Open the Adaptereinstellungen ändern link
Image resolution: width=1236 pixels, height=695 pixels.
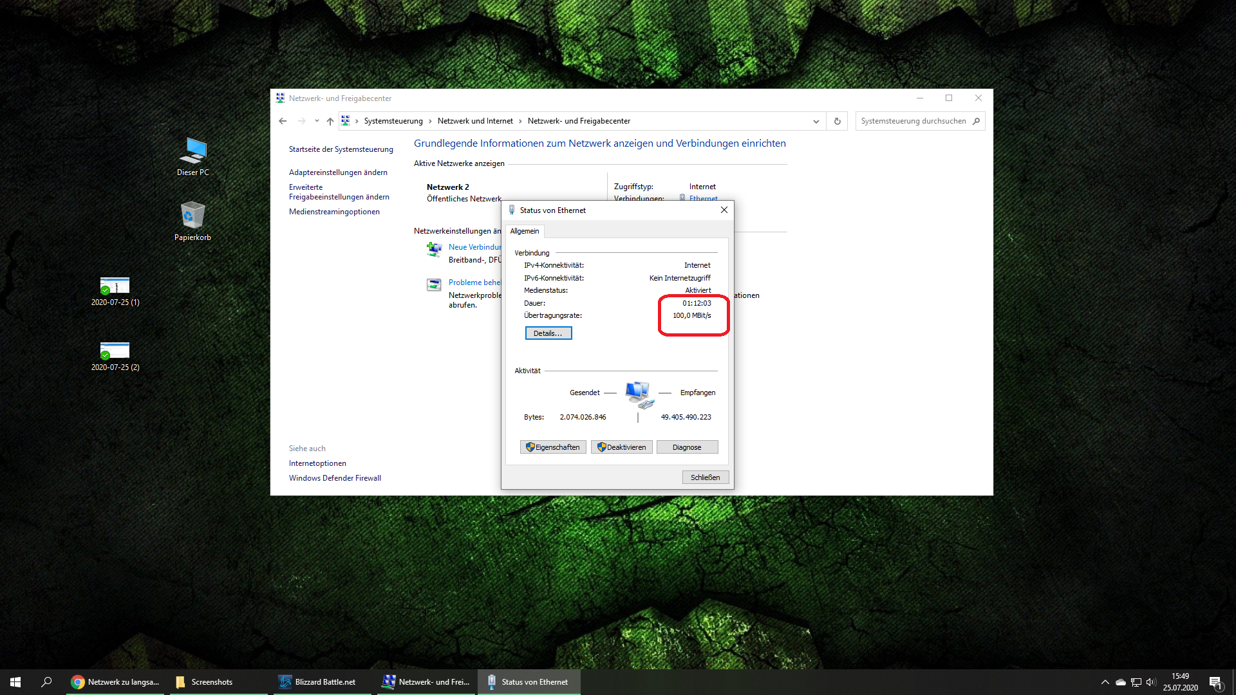[x=338, y=172]
